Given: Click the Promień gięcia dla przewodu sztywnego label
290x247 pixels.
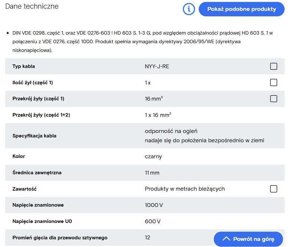Looking at the screenshot, I should pyautogui.click(x=60, y=238).
